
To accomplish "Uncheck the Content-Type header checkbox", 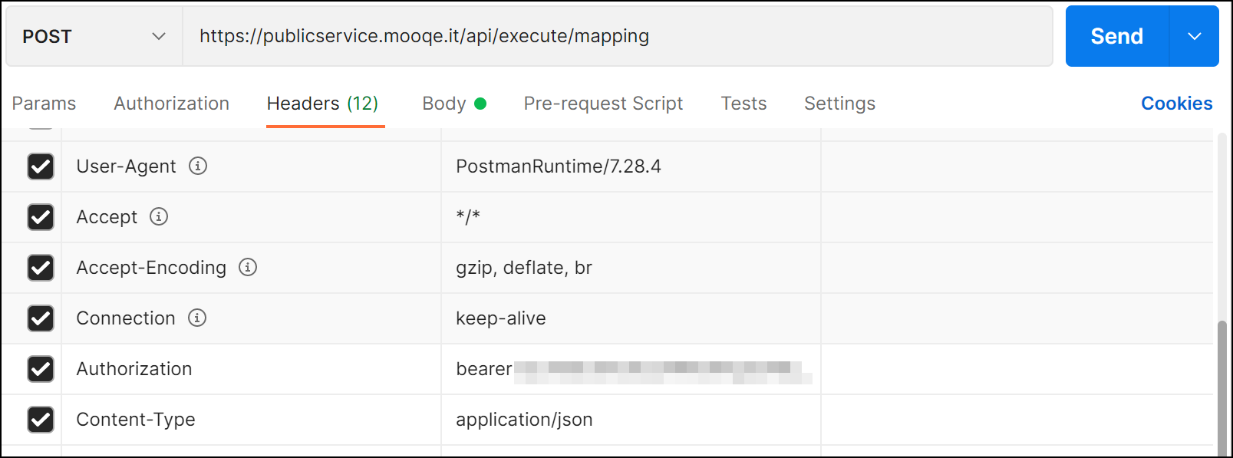I will 41,420.
